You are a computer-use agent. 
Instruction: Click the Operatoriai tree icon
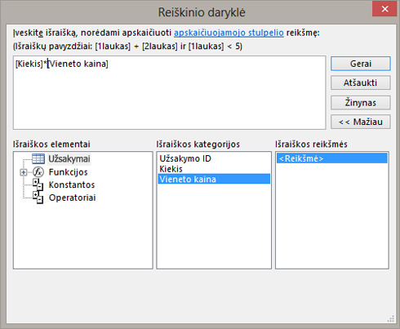click(38, 198)
